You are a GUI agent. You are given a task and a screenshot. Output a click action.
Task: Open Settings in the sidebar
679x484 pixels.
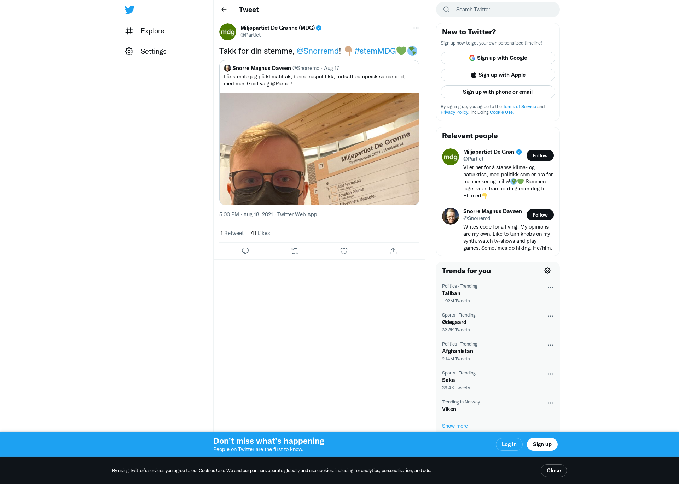(146, 51)
